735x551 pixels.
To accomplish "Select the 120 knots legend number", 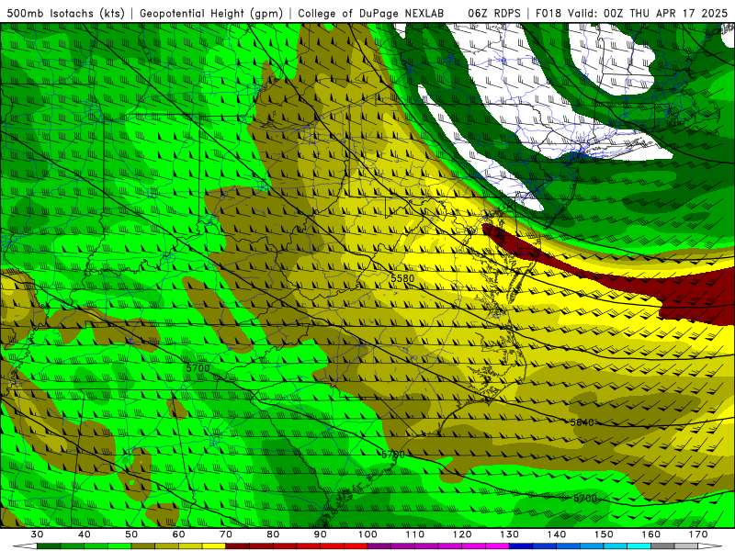I will [x=463, y=534].
